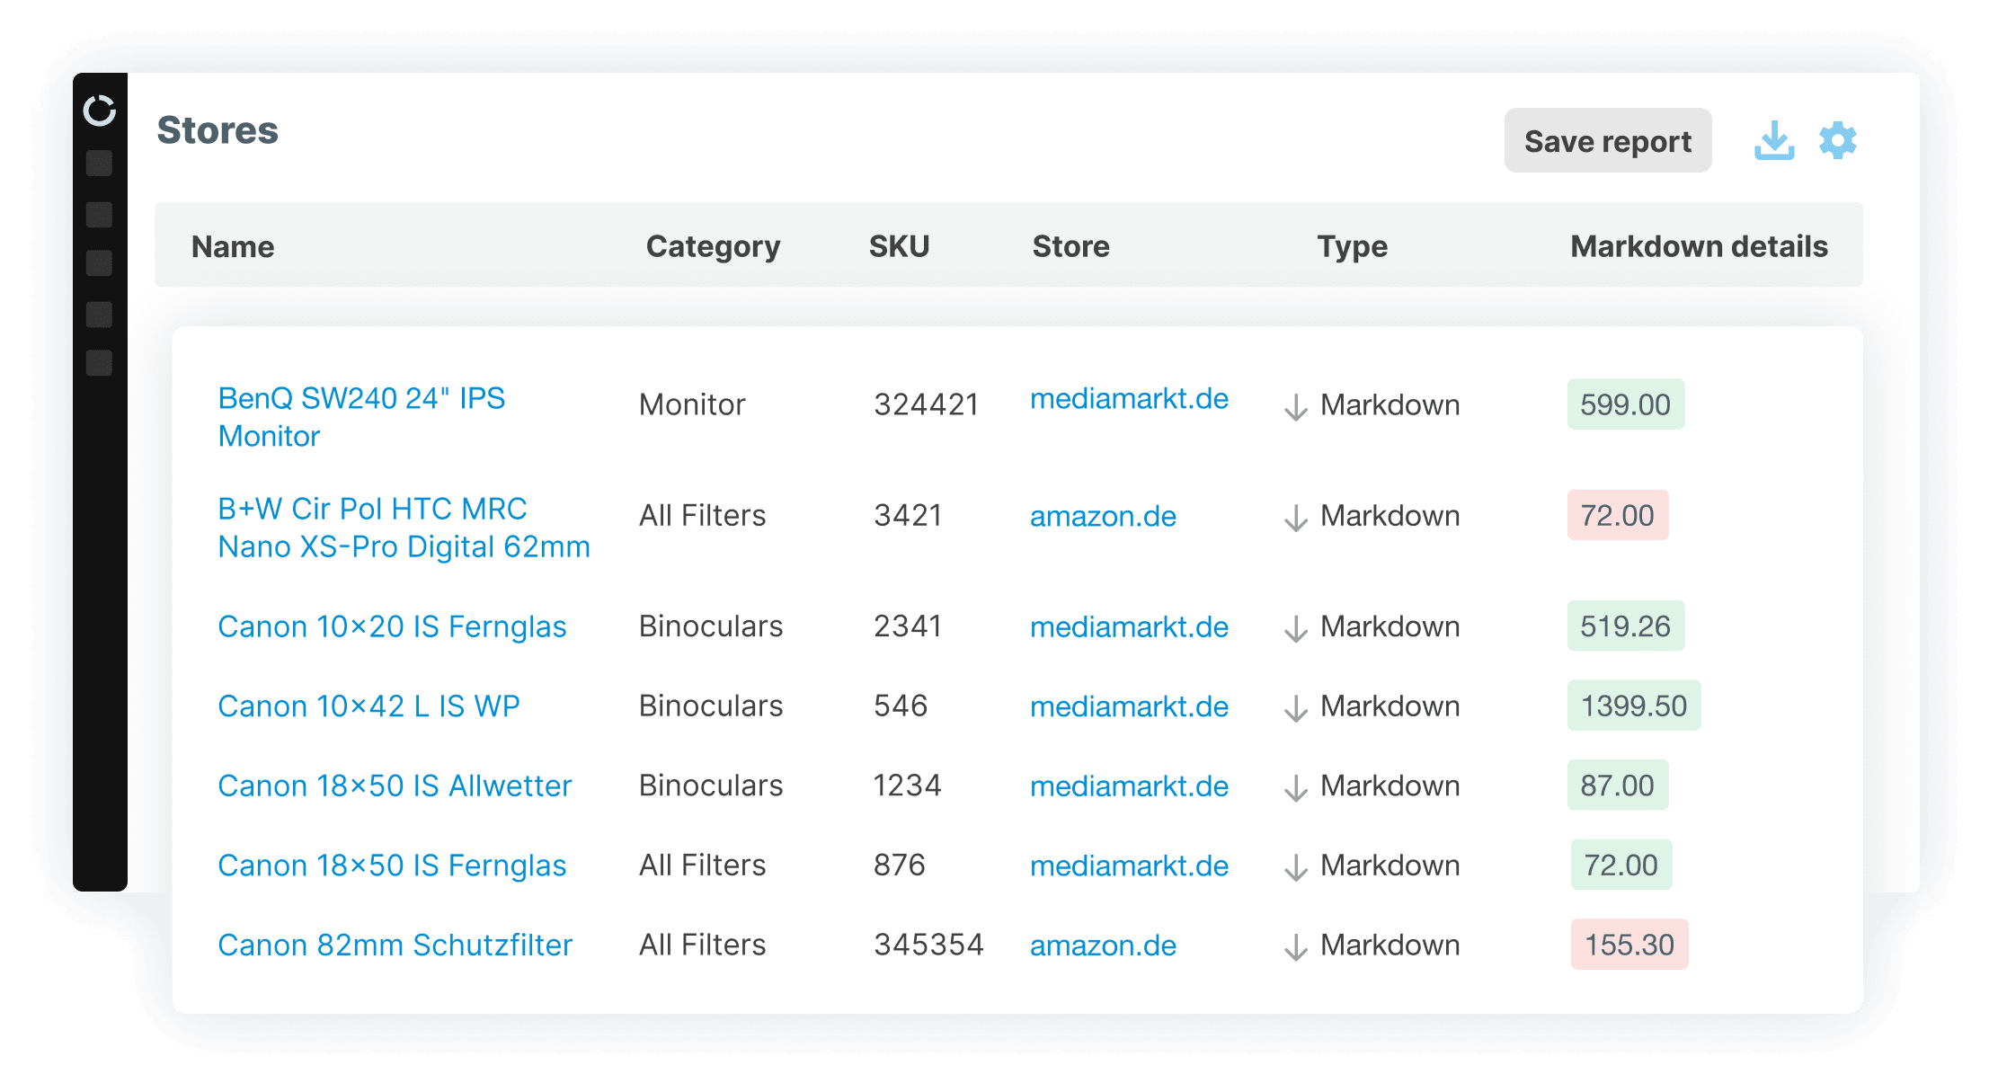Sort by the SKU column header

tap(899, 246)
